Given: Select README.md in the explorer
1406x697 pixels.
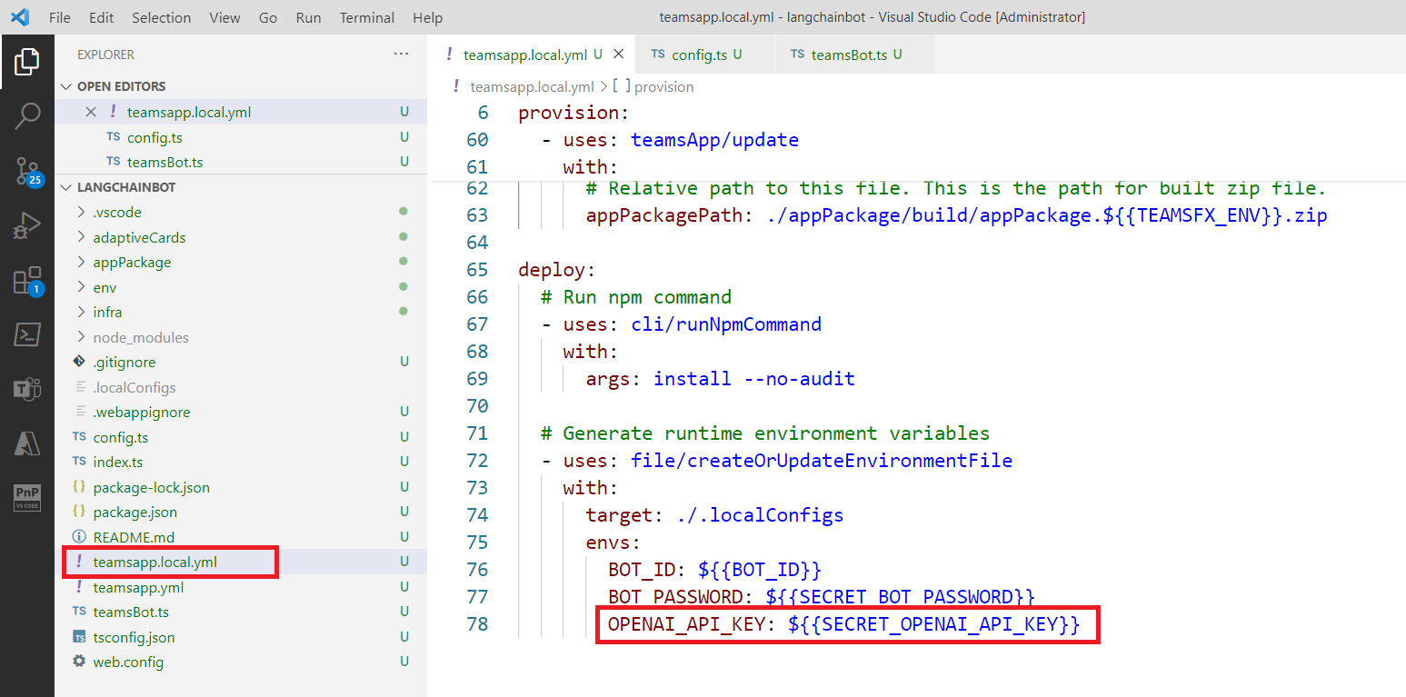Looking at the screenshot, I should (133, 537).
